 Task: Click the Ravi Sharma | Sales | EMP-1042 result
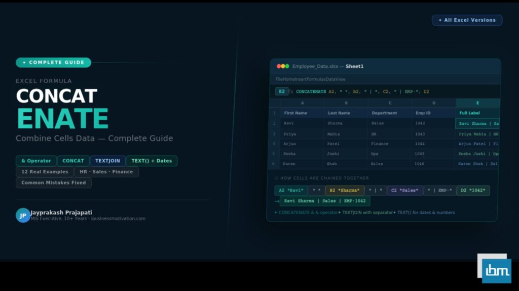(x=325, y=201)
